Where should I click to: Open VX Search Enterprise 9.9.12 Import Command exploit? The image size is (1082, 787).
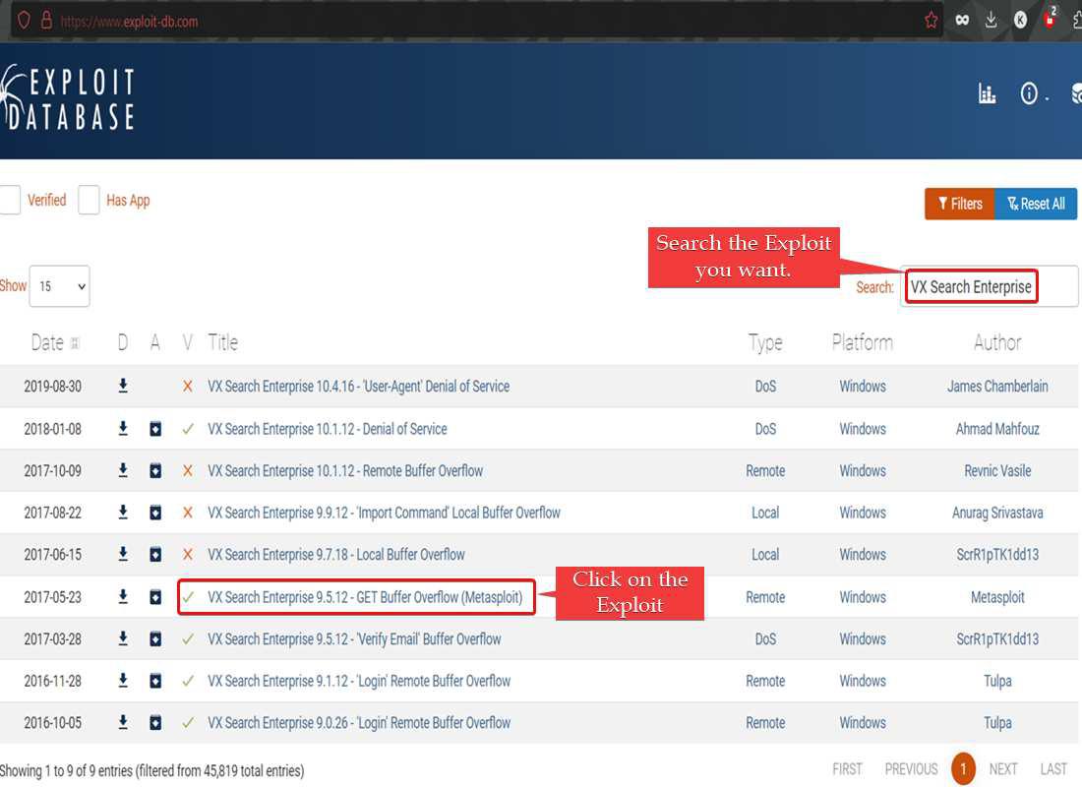(384, 513)
